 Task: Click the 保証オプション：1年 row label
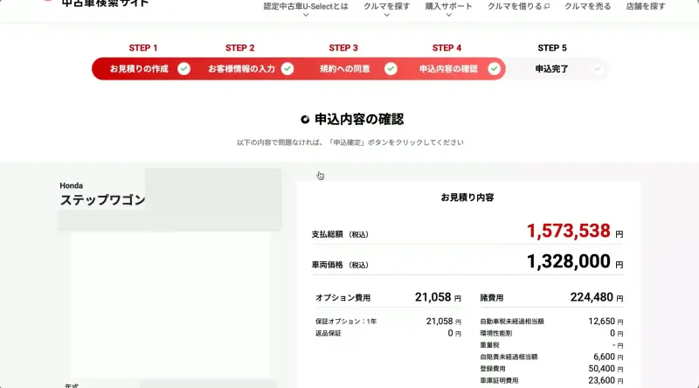pyautogui.click(x=346, y=321)
